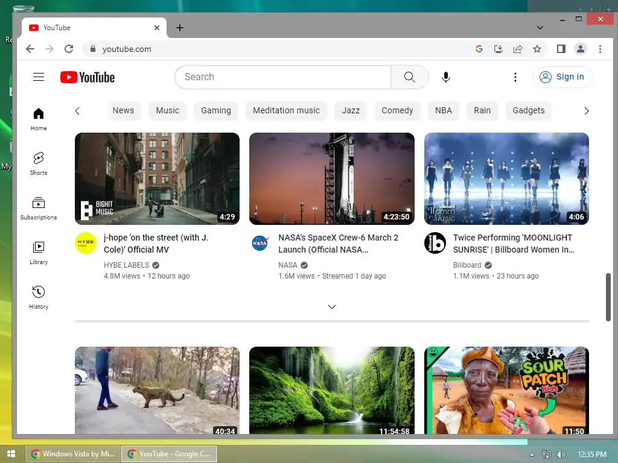Open NASA channel name link

click(x=288, y=265)
